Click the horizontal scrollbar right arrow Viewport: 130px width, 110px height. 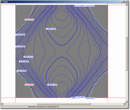click(125, 104)
